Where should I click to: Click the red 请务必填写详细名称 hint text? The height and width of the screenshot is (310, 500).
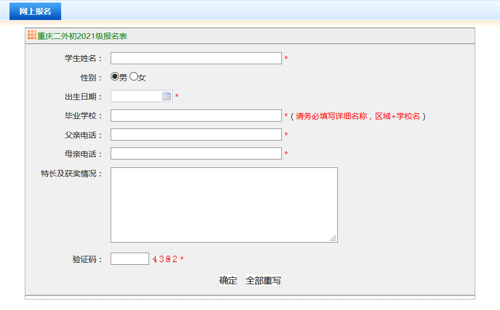[358, 116]
